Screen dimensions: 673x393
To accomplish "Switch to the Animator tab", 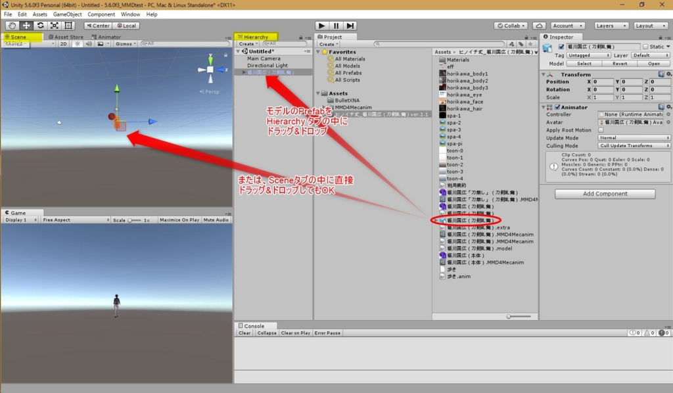I will point(106,37).
